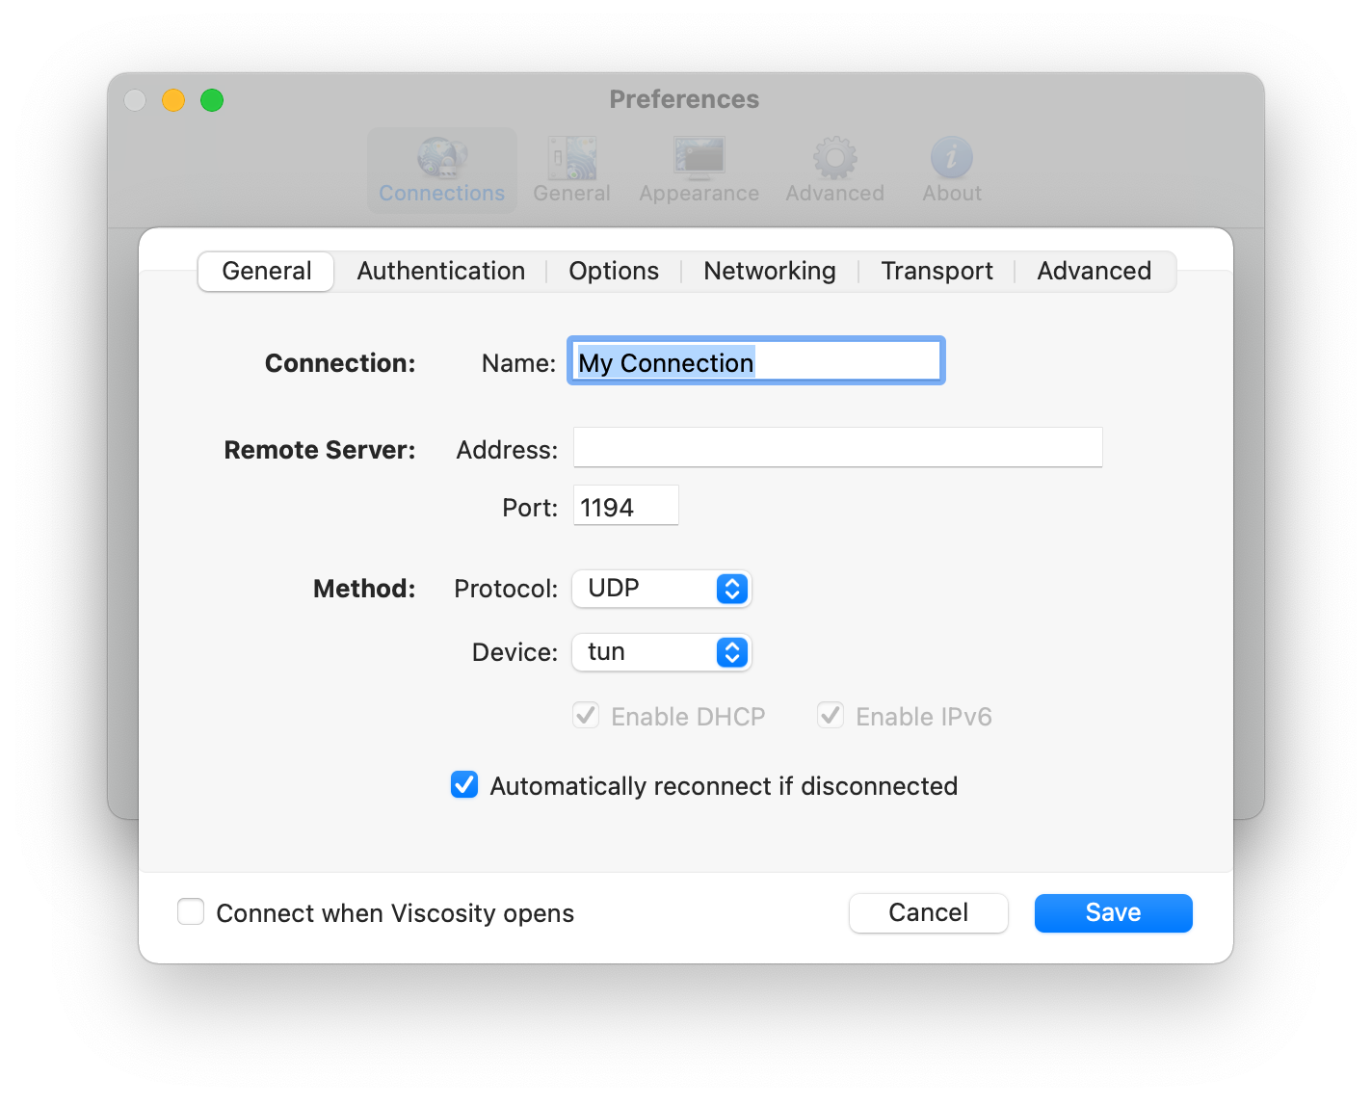The image size is (1372, 1106).
Task: Open the Protocol dropdown set to UDP
Action: [662, 589]
